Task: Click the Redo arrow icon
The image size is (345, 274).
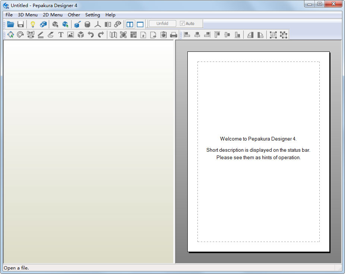Action: 101,35
